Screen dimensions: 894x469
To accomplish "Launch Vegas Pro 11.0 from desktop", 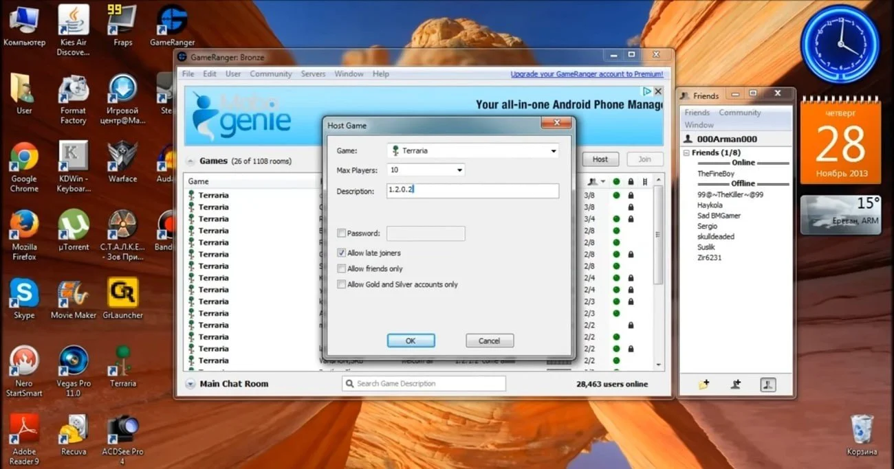I will [x=74, y=372].
